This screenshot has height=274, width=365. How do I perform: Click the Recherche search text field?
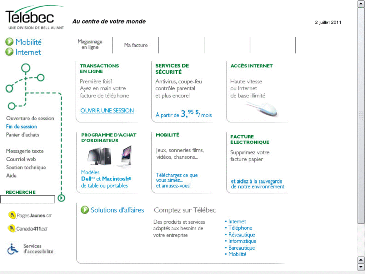[27, 199]
